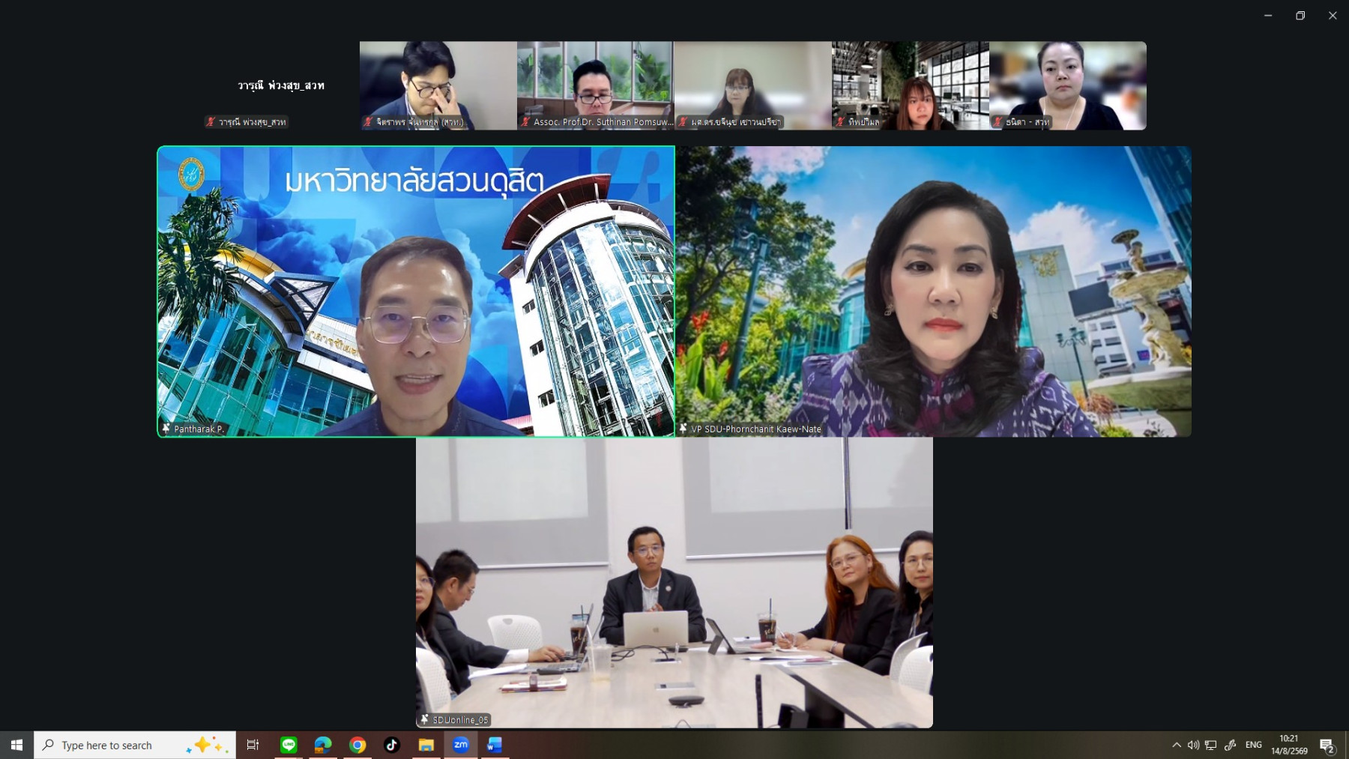
Task: Launch Microsoft Edge from the taskbar
Action: point(323,745)
